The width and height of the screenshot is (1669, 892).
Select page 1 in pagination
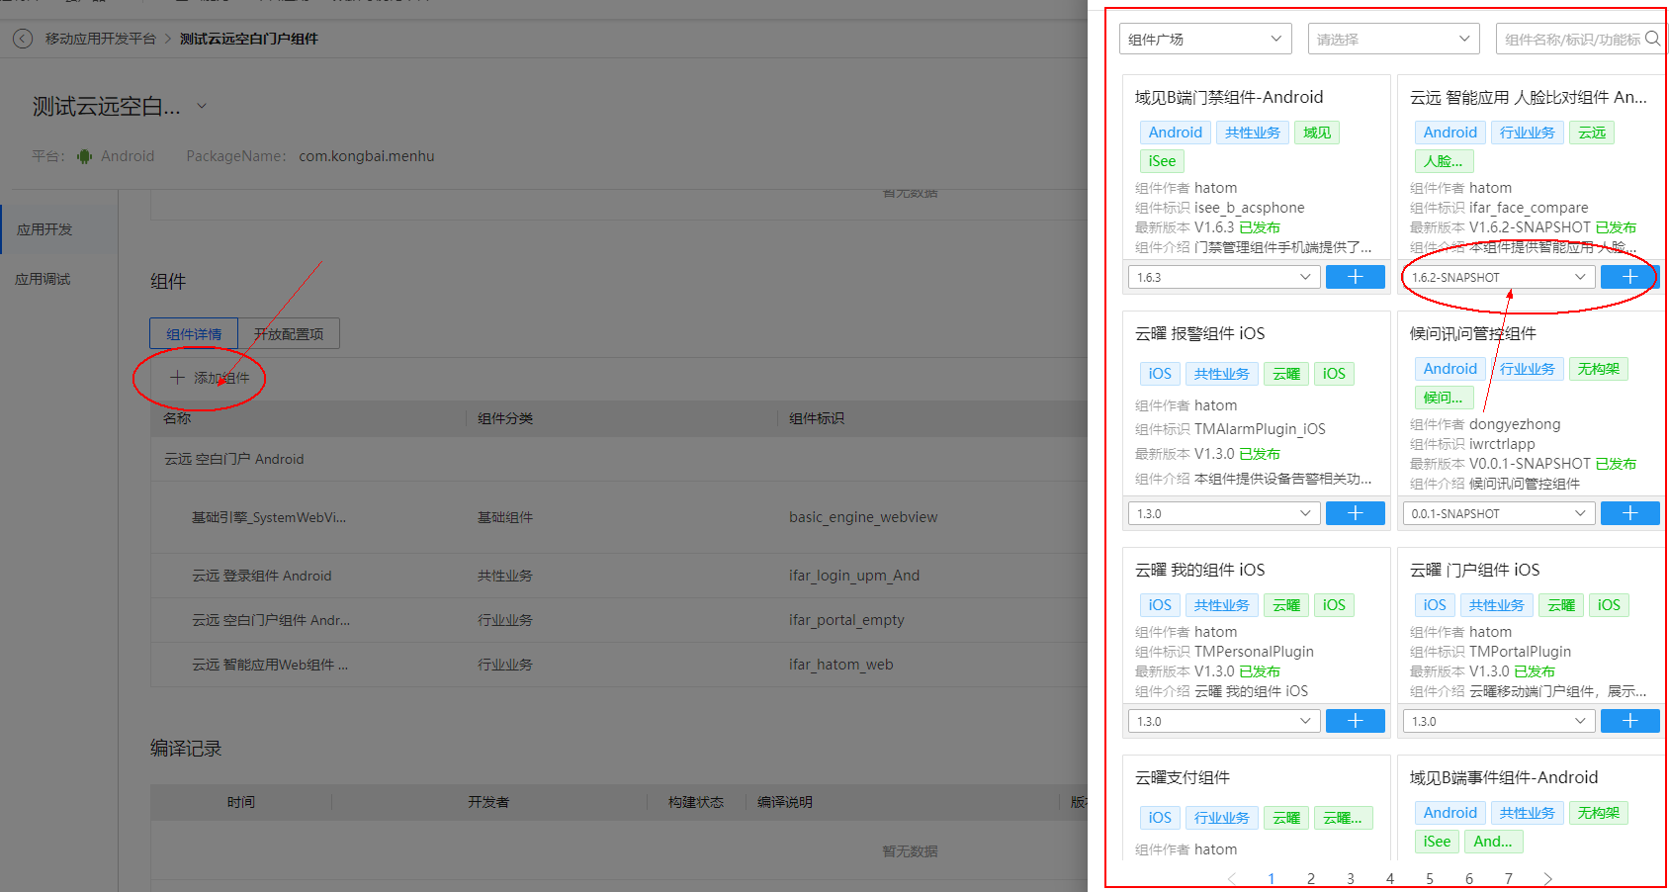[x=1272, y=878]
